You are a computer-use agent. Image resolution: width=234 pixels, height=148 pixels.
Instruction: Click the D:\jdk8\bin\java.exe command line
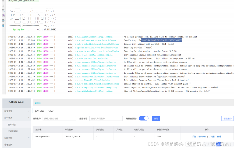pos(23,1)
